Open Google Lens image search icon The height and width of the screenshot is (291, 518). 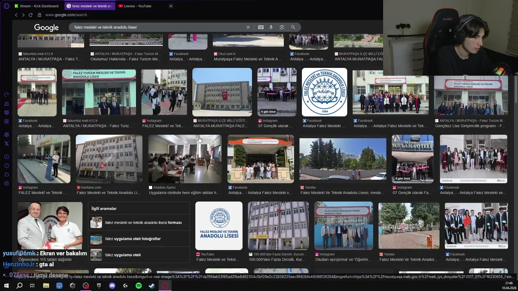click(282, 27)
